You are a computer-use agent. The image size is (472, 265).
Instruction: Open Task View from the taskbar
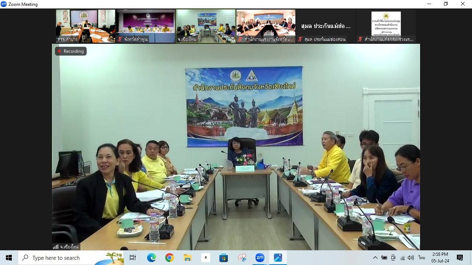click(x=133, y=258)
